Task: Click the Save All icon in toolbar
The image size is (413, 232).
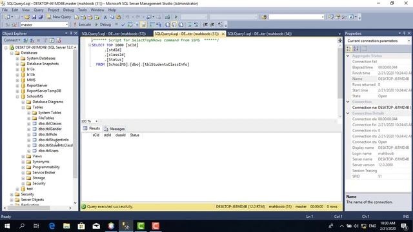Action: click(x=41, y=17)
